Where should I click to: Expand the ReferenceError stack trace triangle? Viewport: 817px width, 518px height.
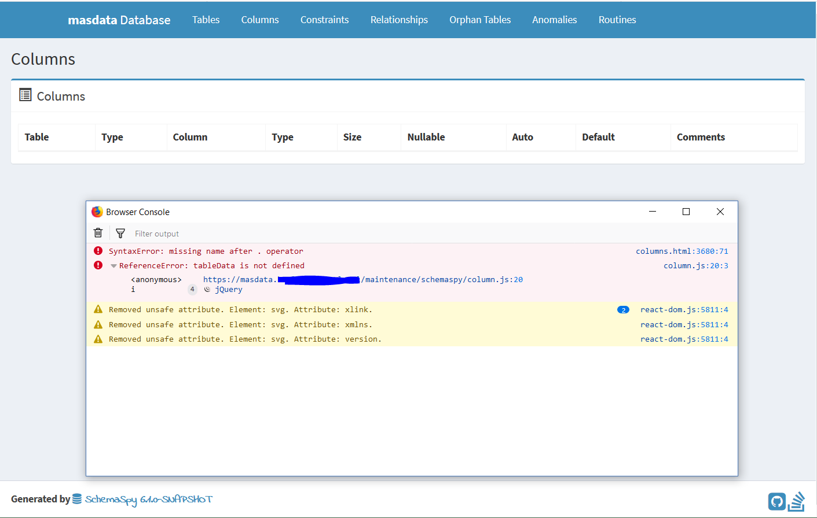pos(113,265)
